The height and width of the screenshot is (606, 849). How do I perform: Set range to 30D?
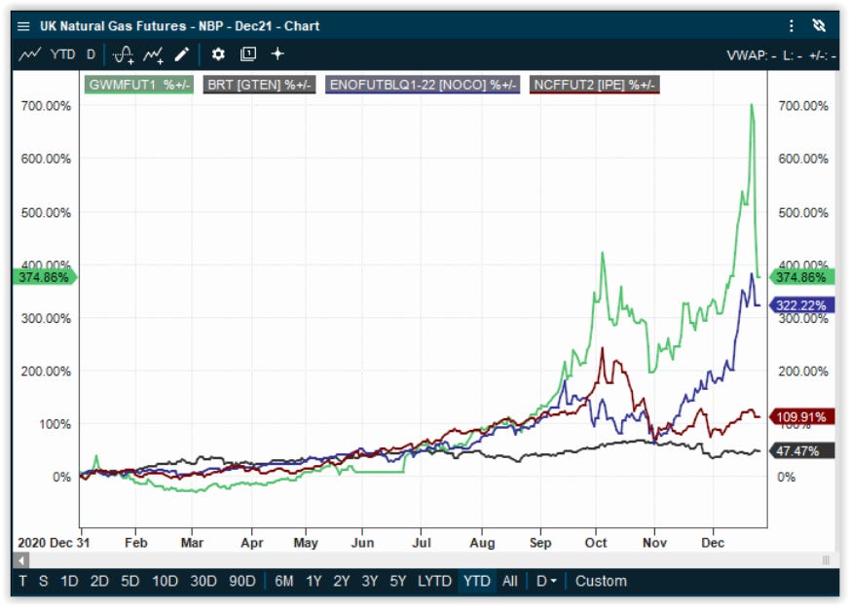pyautogui.click(x=203, y=581)
